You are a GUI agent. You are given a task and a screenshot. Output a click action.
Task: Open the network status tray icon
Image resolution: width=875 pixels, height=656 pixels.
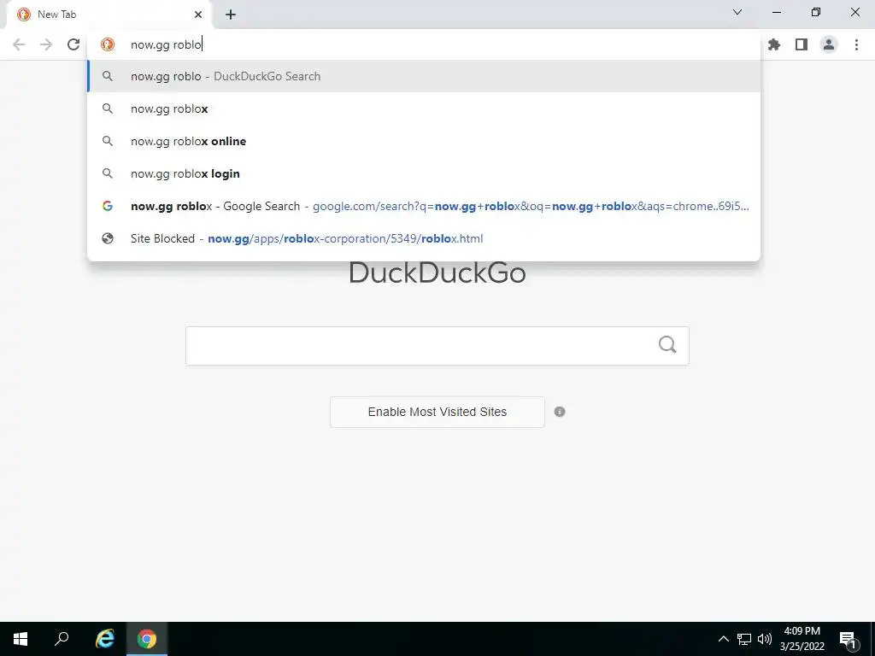[x=744, y=639]
